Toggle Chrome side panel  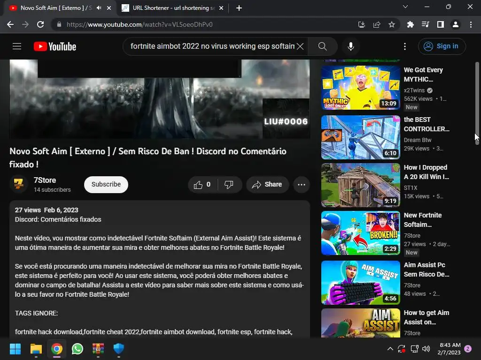click(x=440, y=24)
